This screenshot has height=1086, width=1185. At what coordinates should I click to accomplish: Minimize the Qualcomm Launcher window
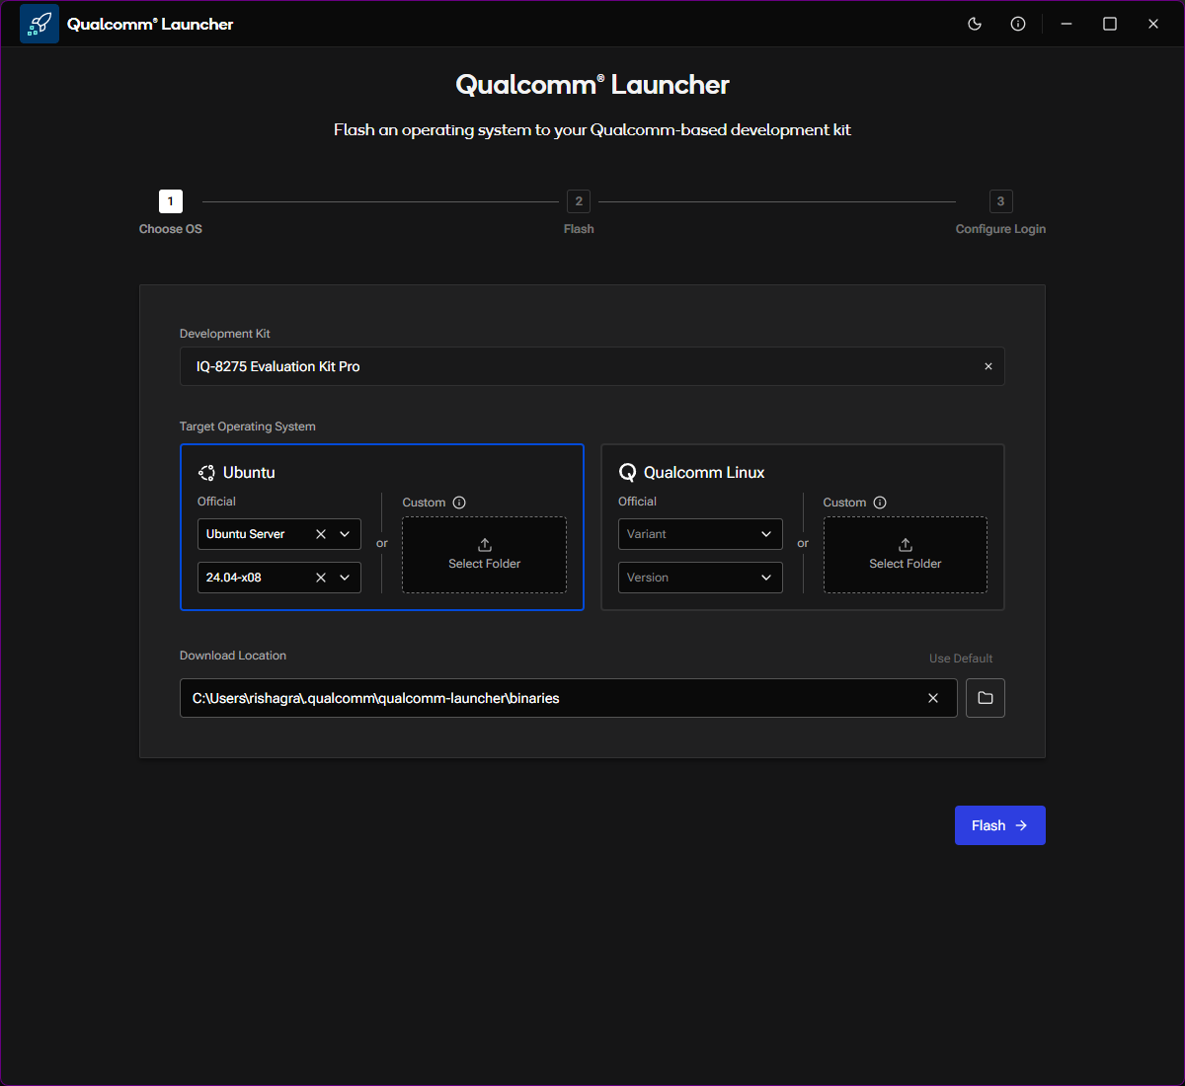(1066, 24)
